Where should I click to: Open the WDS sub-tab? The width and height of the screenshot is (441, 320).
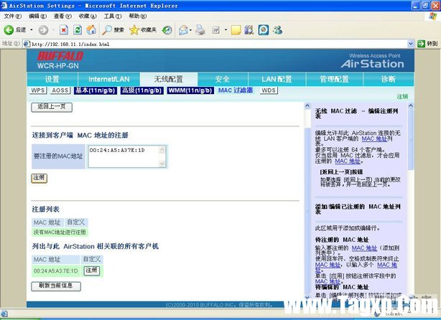pyautogui.click(x=269, y=90)
